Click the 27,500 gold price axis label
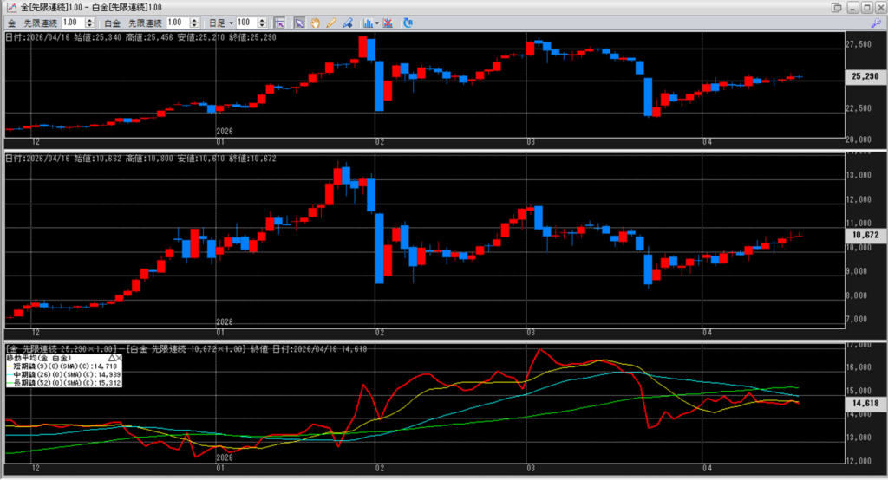 (859, 44)
